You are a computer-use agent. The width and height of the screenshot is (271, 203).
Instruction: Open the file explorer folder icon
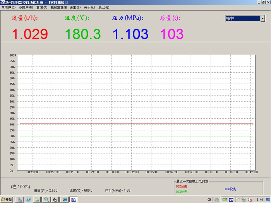(37, 200)
